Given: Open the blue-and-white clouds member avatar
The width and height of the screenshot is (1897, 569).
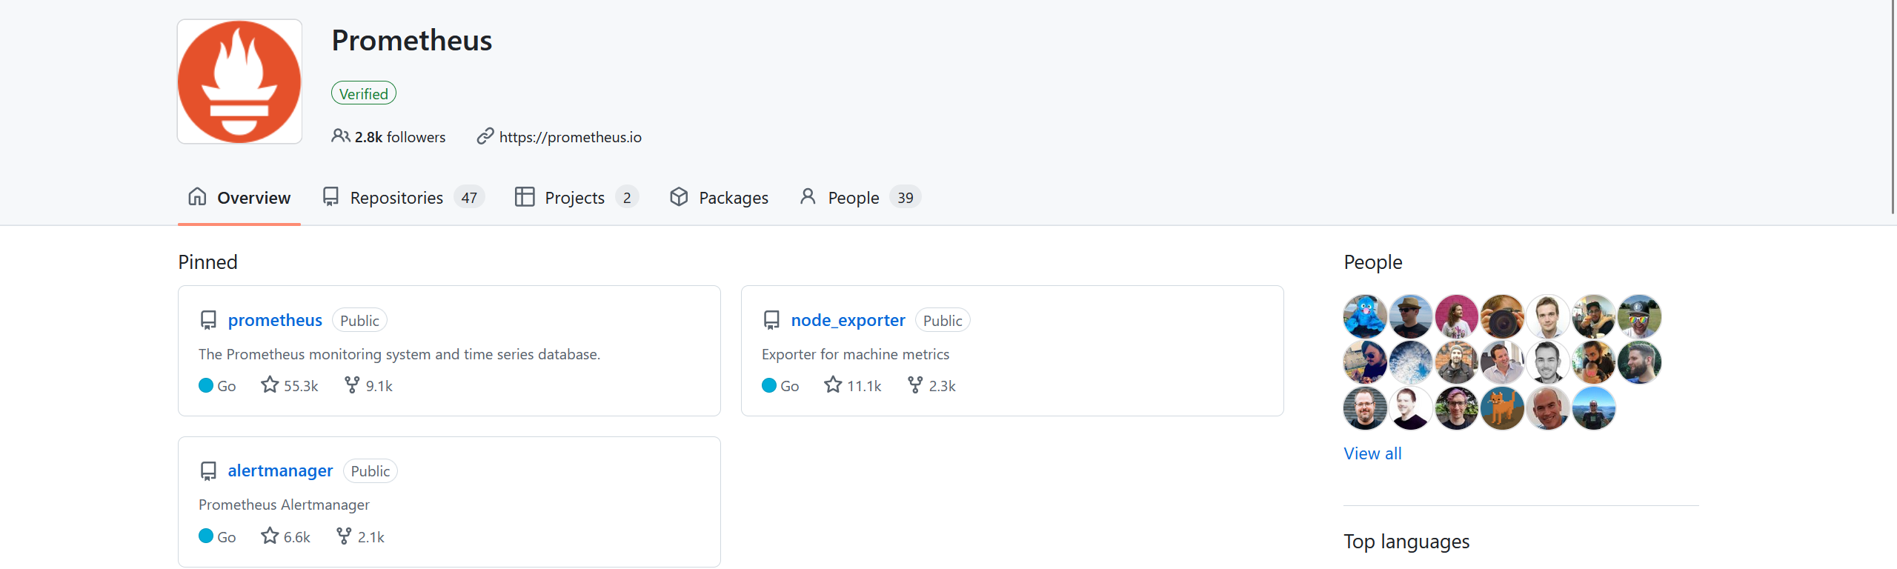Looking at the screenshot, I should pyautogui.click(x=1411, y=362).
